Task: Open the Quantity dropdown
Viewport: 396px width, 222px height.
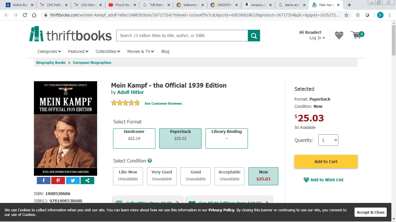Action: click(x=328, y=140)
